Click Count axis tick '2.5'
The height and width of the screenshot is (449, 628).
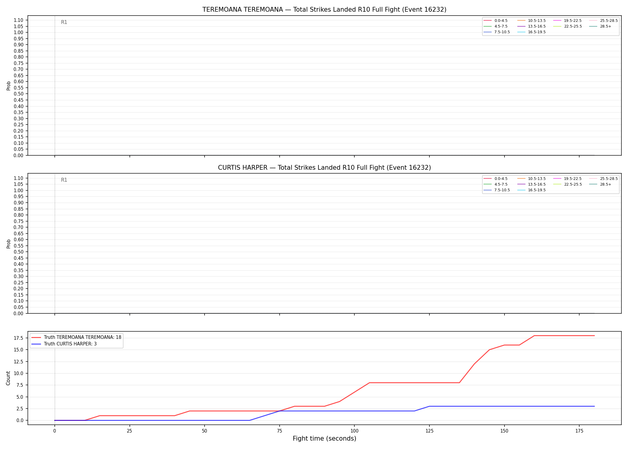pyautogui.click(x=19, y=409)
